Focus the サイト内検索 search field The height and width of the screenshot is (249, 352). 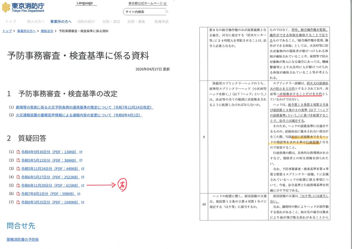click(144, 12)
